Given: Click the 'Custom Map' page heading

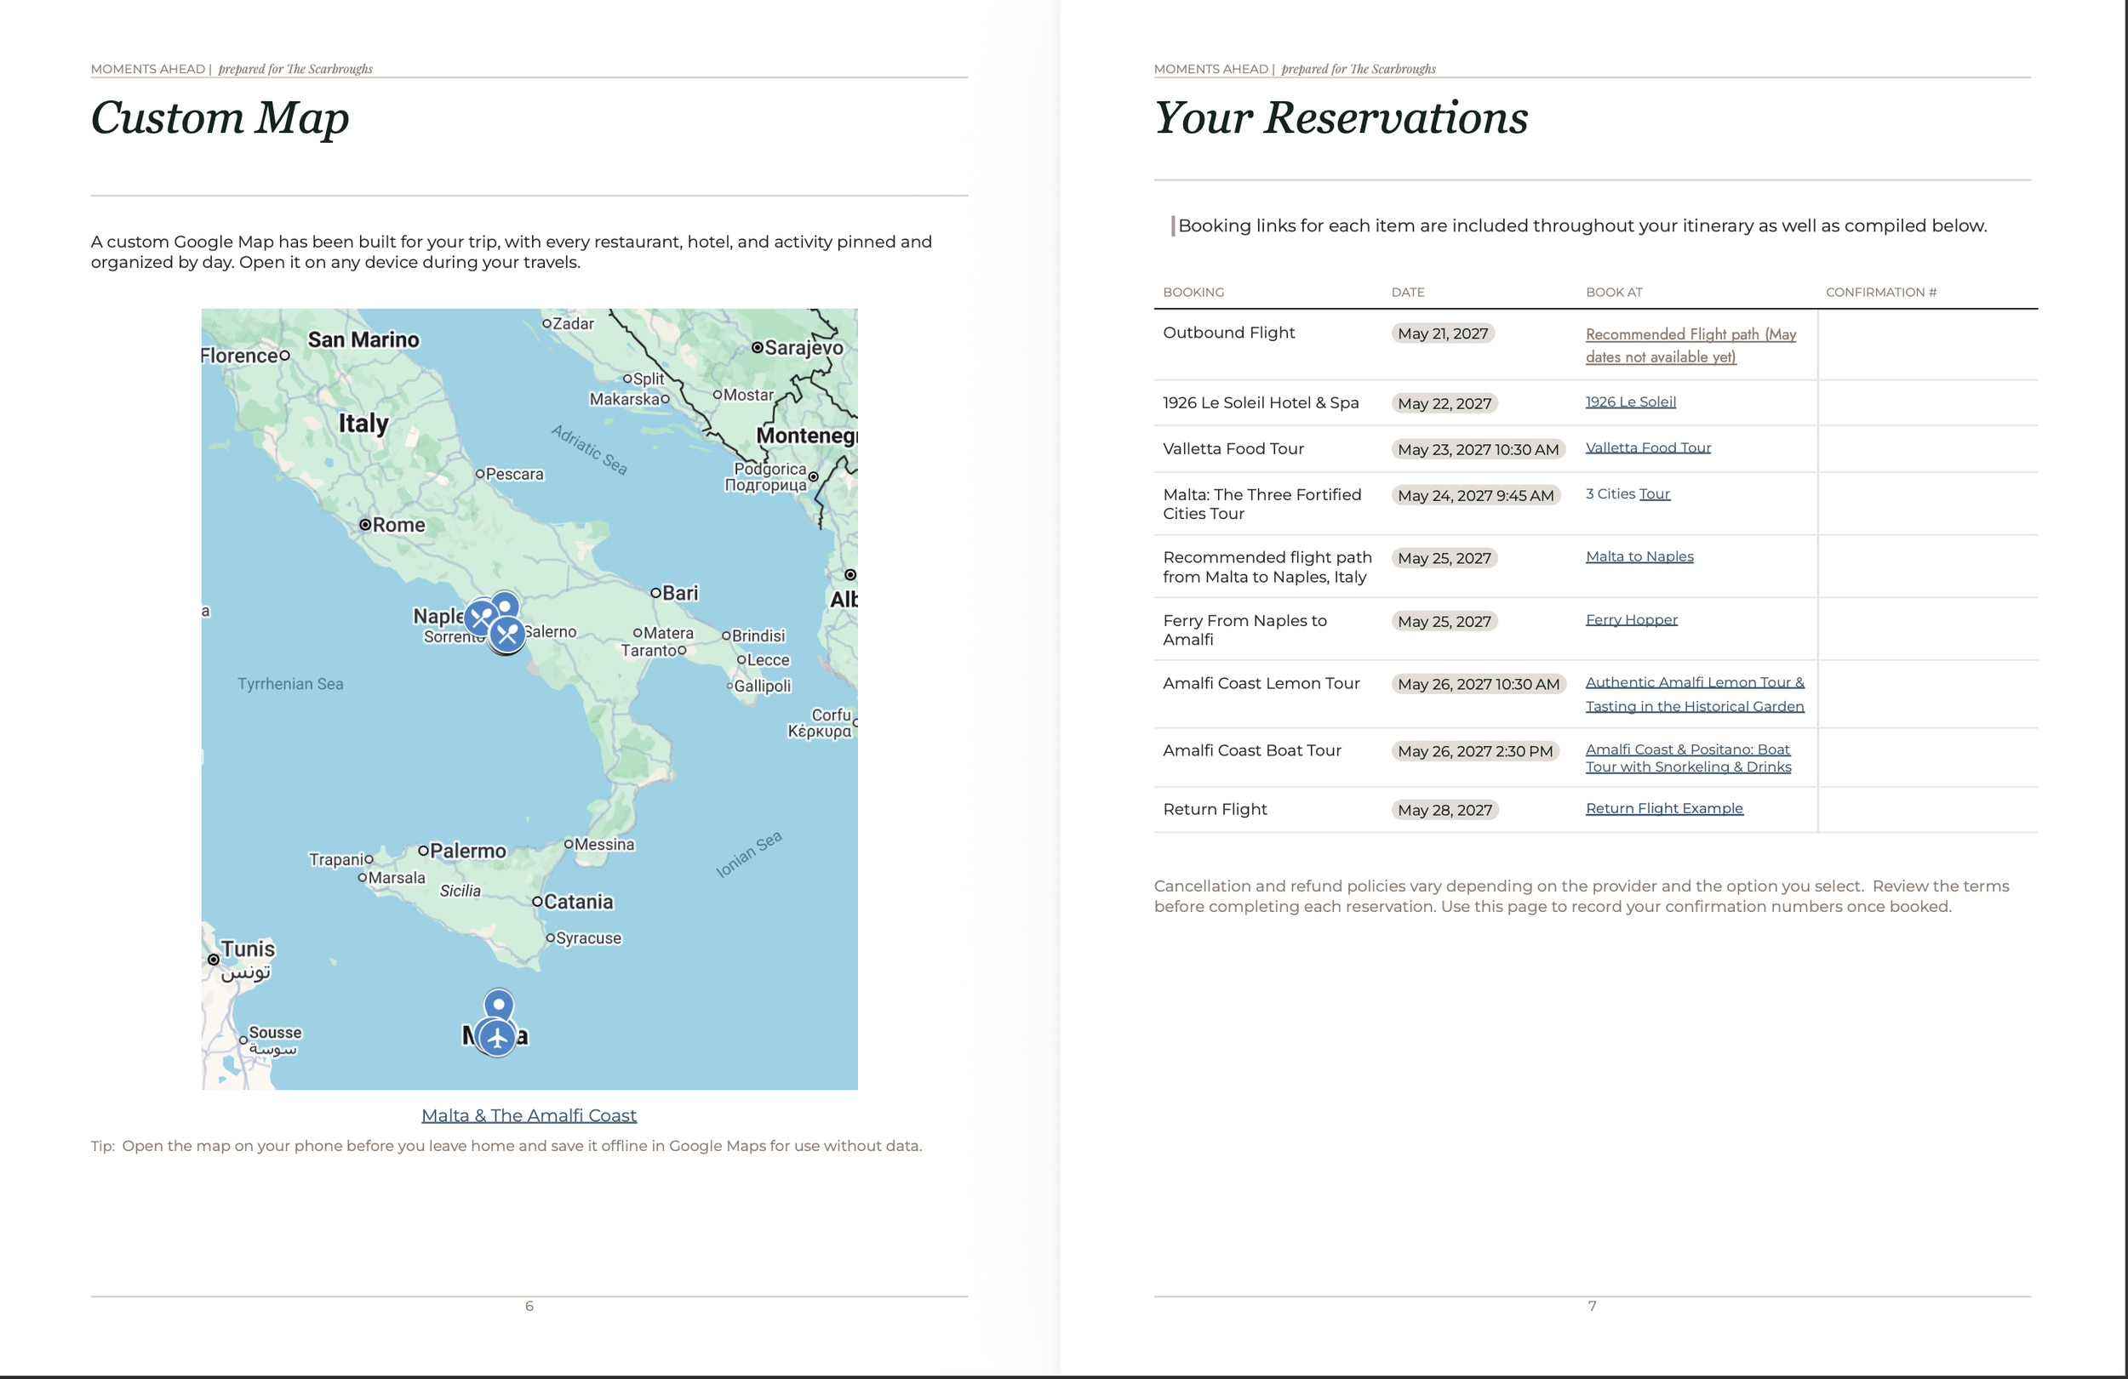Looking at the screenshot, I should click(220, 118).
